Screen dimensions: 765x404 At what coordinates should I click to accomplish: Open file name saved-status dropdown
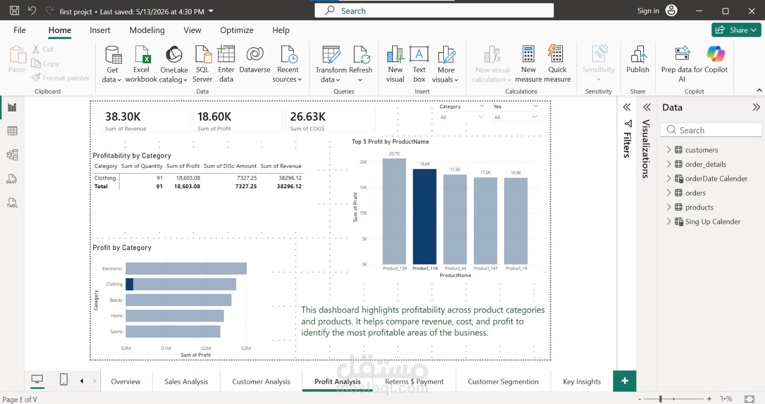click(211, 11)
